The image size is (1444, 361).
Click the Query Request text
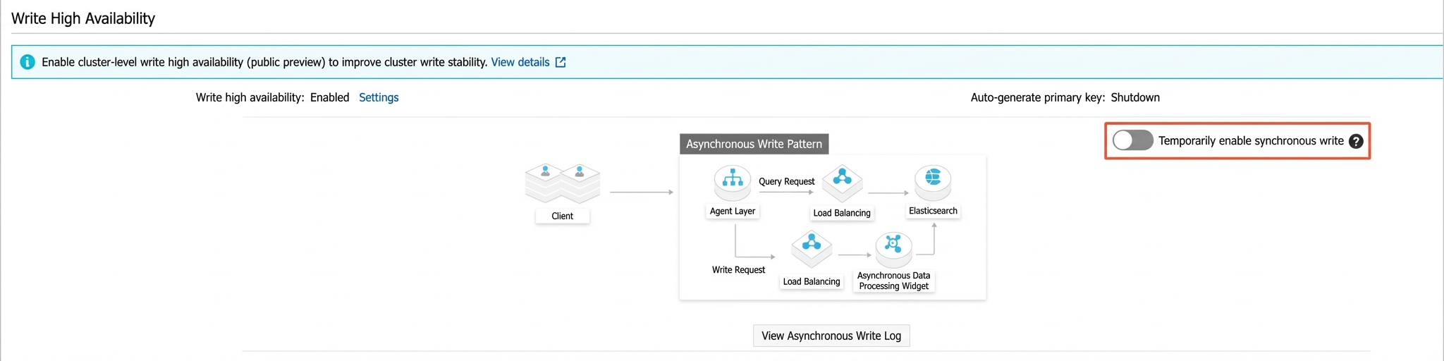pyautogui.click(x=786, y=181)
